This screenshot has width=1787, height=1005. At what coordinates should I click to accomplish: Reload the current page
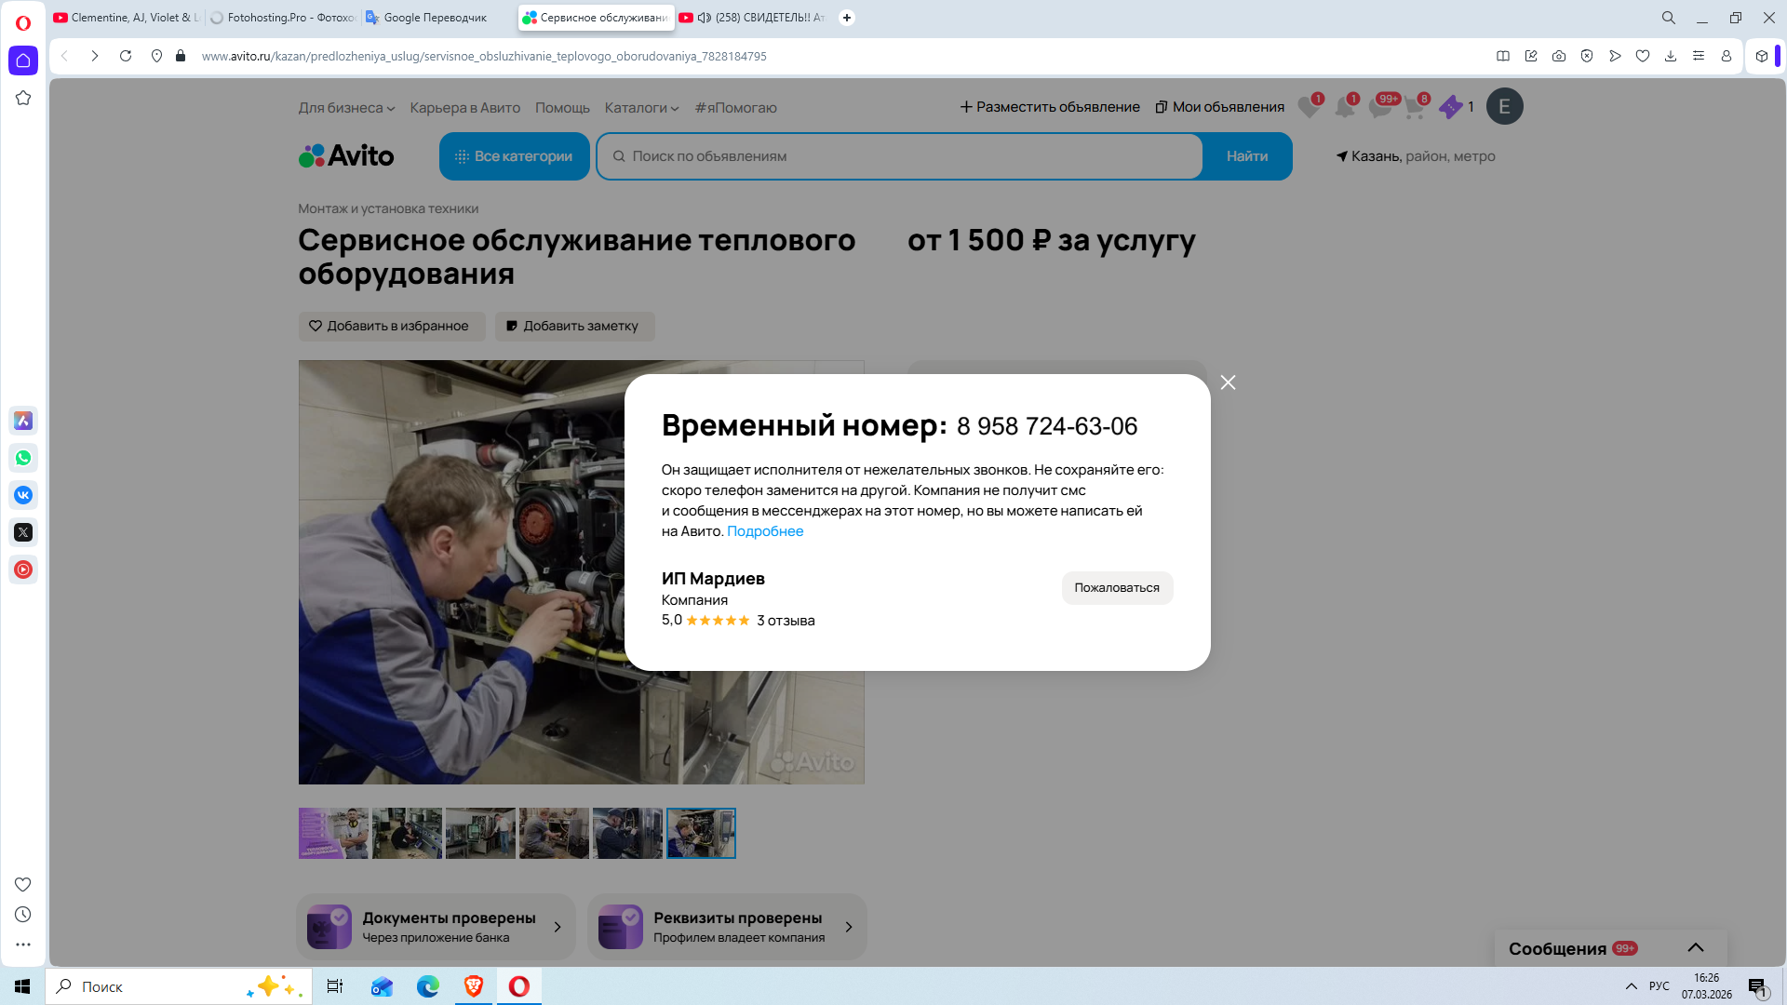pyautogui.click(x=126, y=56)
